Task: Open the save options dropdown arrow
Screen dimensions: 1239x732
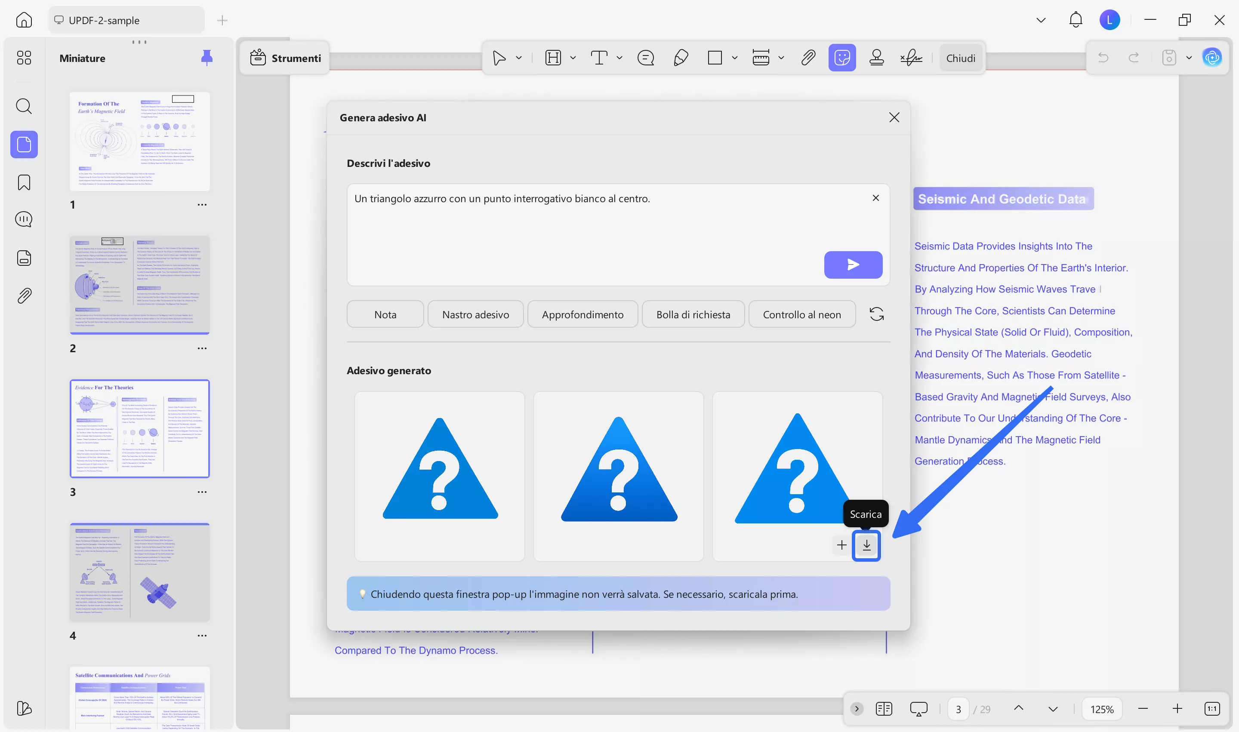Action: pyautogui.click(x=1189, y=58)
